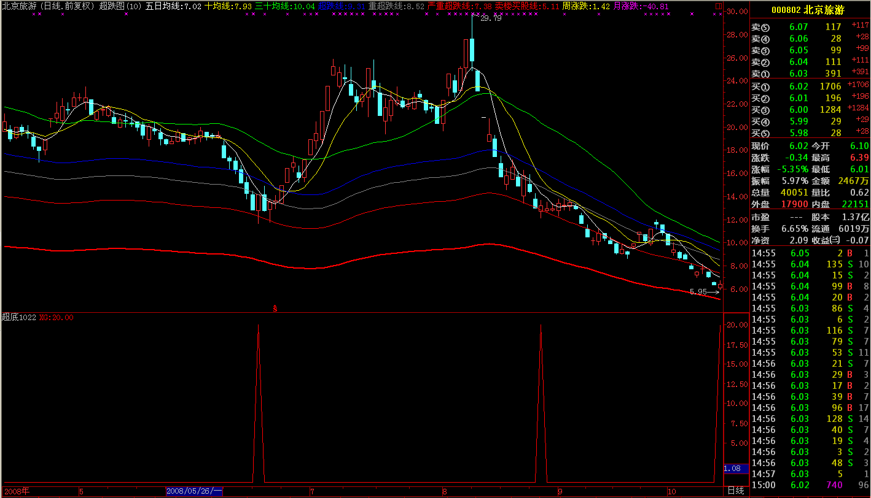Select the 2008/05/26/一 date marker on the time axis
This screenshot has width=871, height=498.
point(194,491)
